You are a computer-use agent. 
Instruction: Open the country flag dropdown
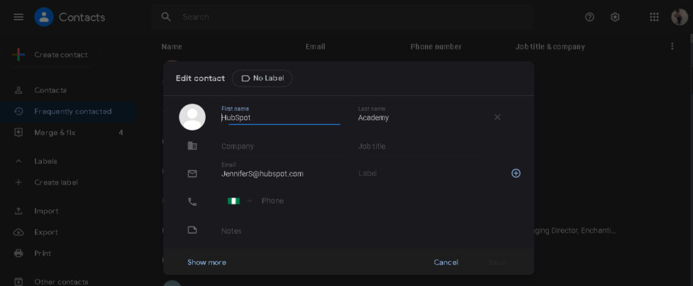240,201
